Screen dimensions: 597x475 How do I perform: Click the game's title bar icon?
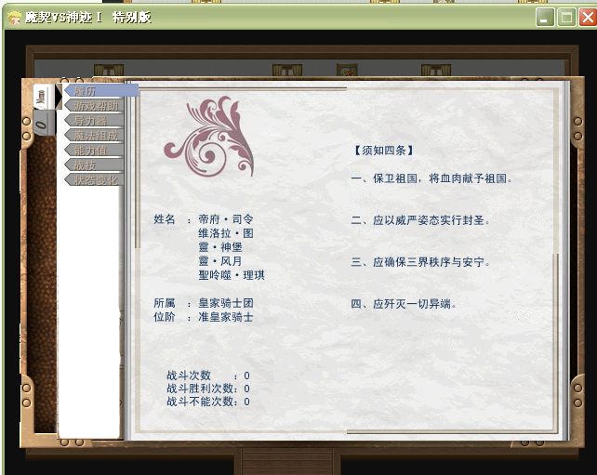(14, 18)
